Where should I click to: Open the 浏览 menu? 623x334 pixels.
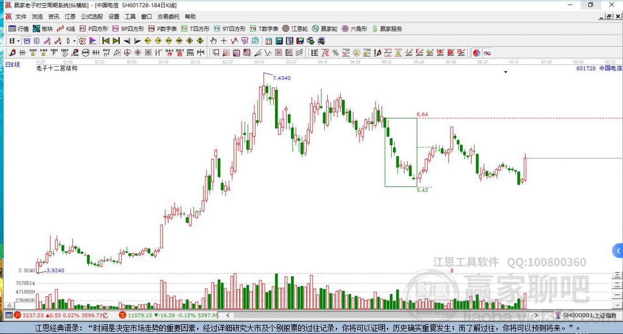point(37,16)
